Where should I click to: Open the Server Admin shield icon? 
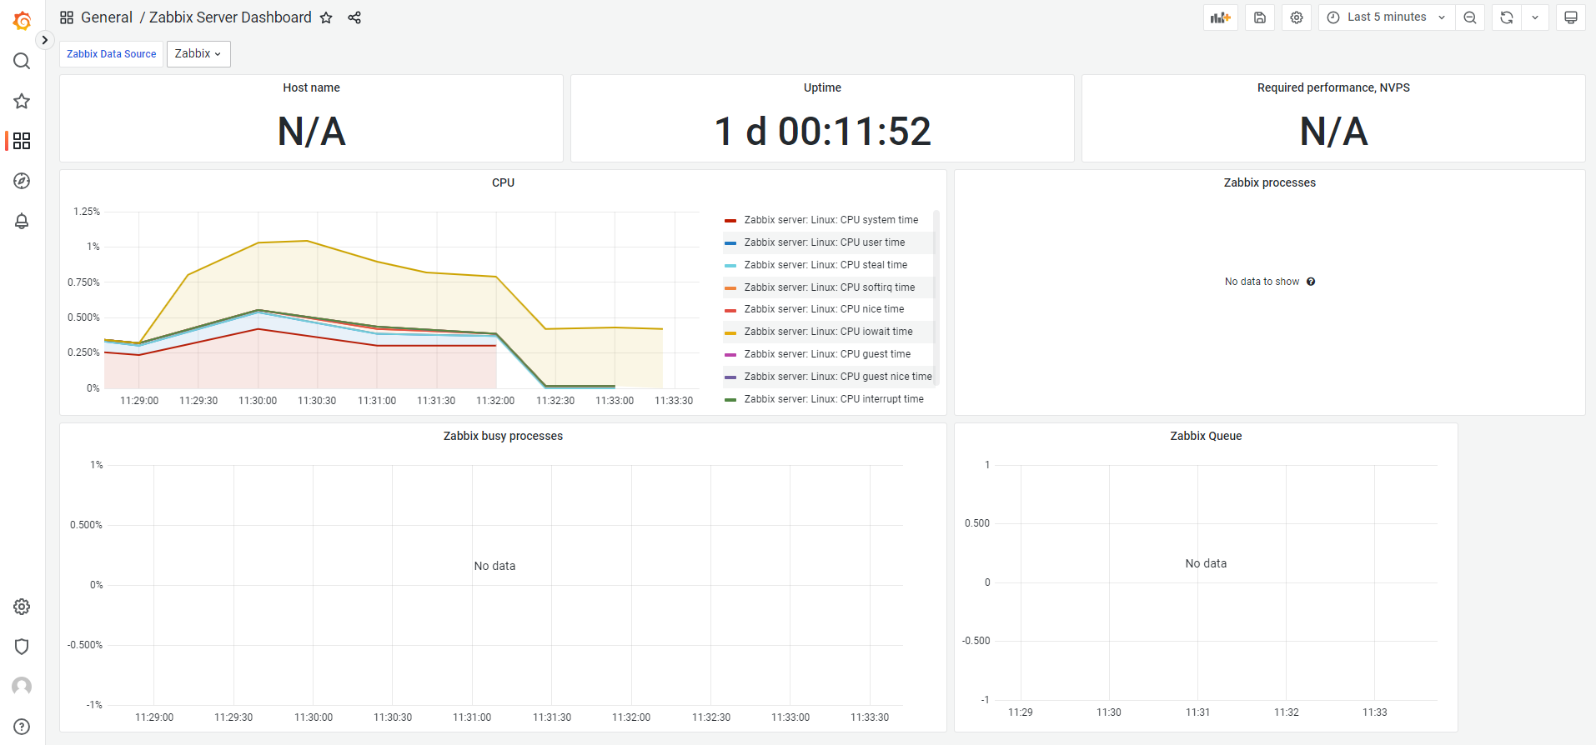[22, 647]
